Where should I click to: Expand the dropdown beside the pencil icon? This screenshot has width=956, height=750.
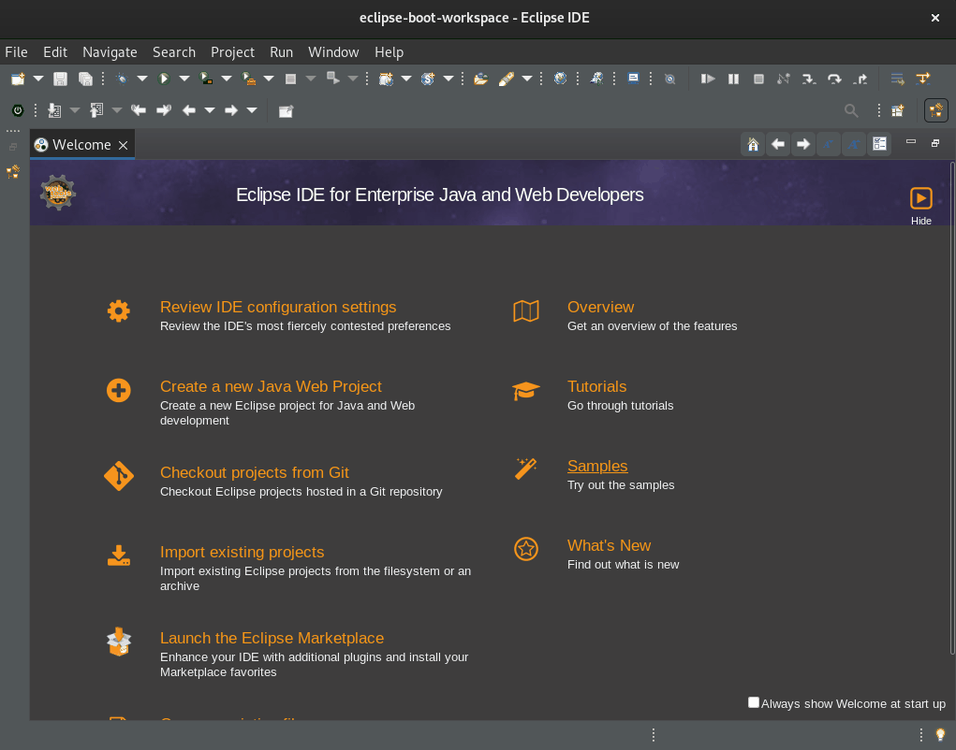click(x=527, y=79)
